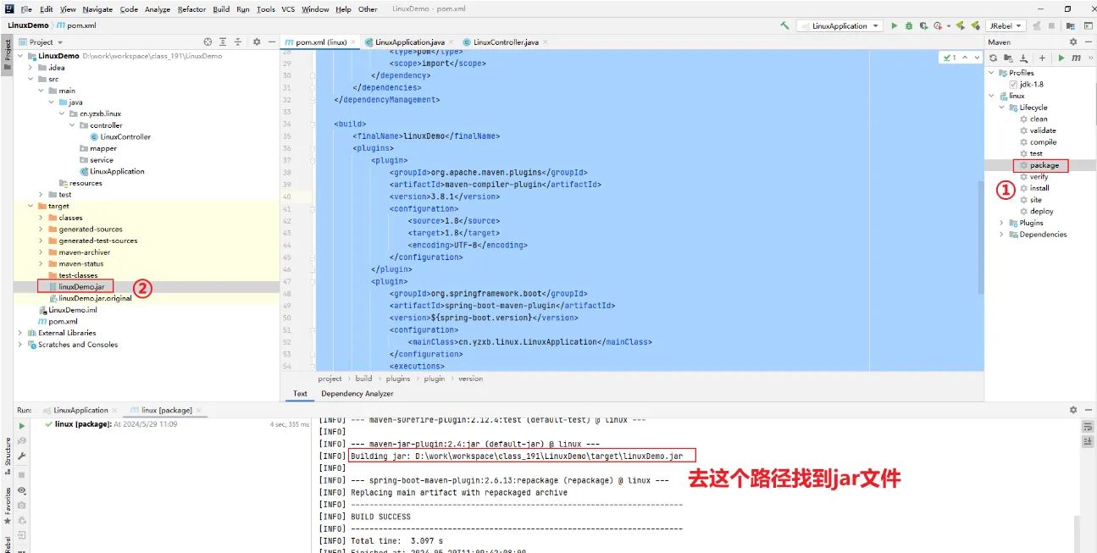Select the install lifecycle goal
1097x553 pixels.
1039,188
